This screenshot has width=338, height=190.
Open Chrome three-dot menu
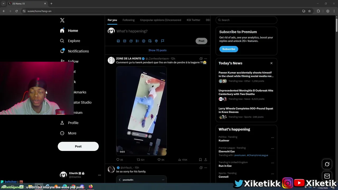[334, 11]
